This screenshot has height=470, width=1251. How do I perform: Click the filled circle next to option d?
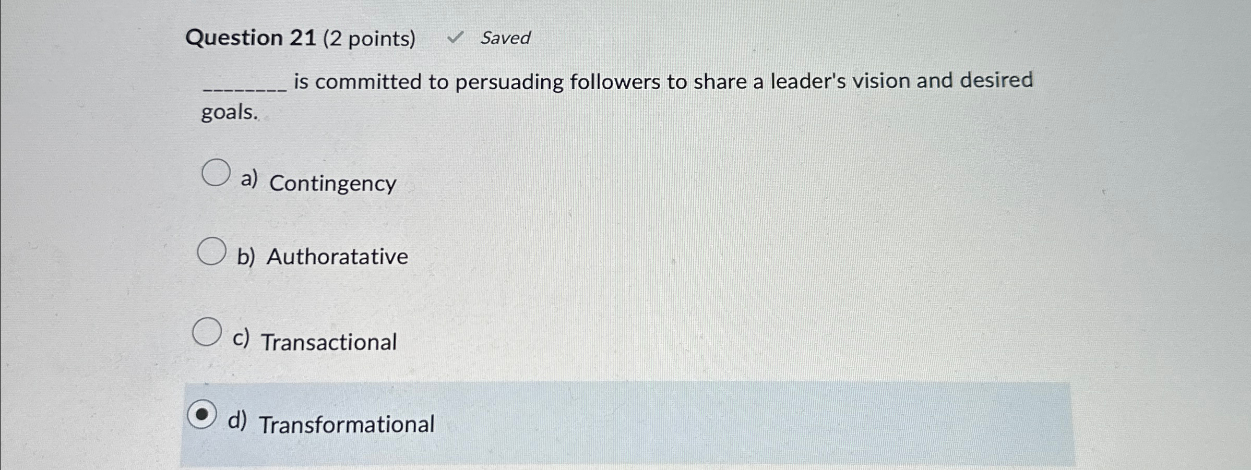204,415
